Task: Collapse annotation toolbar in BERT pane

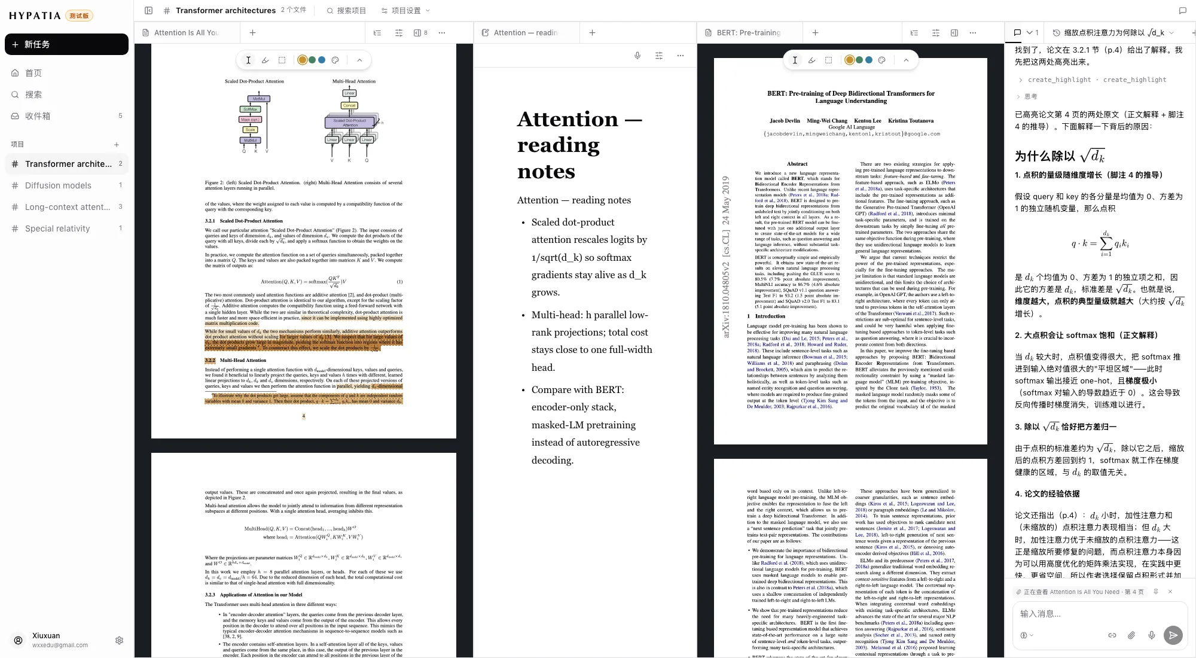Action: coord(906,60)
